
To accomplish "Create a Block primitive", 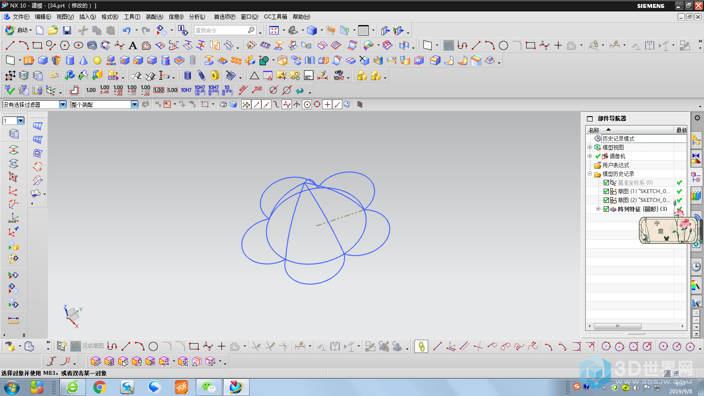I will [x=42, y=60].
